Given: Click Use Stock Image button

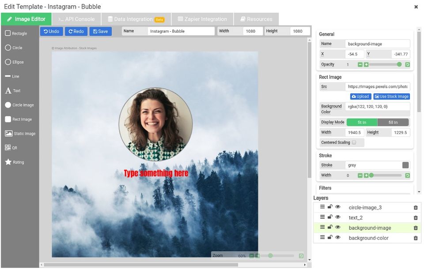Looking at the screenshot, I should point(392,97).
